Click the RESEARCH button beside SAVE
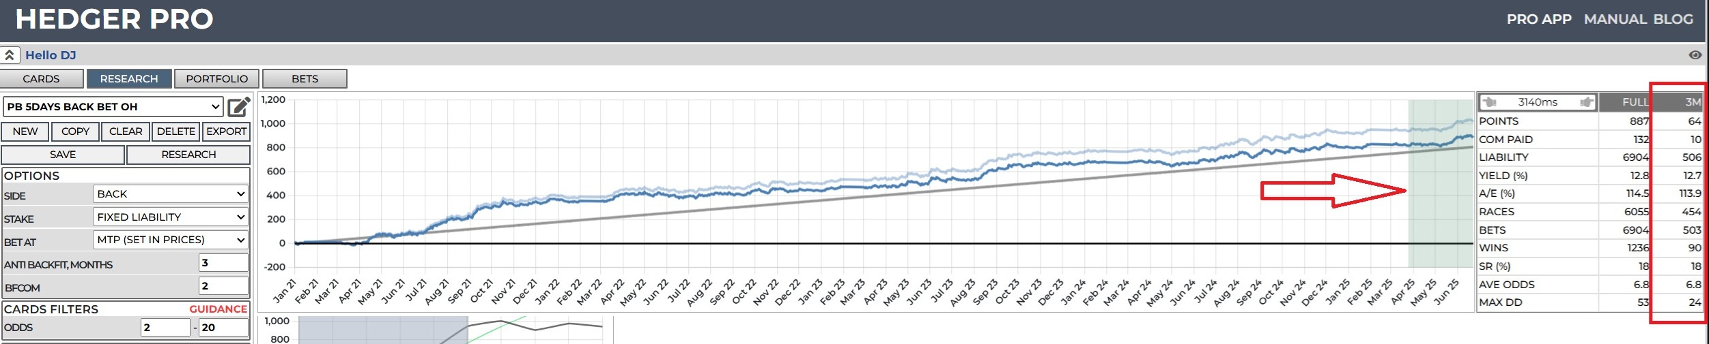 tap(188, 155)
